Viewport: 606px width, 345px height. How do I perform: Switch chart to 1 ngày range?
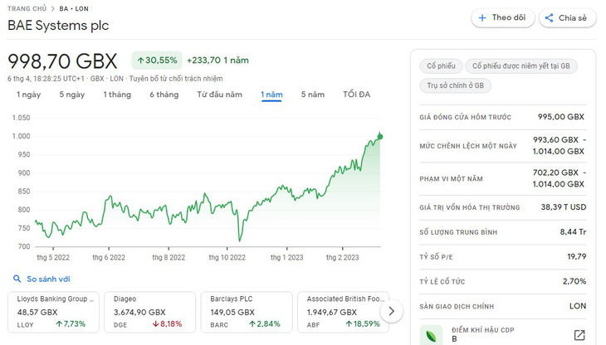[x=28, y=95]
